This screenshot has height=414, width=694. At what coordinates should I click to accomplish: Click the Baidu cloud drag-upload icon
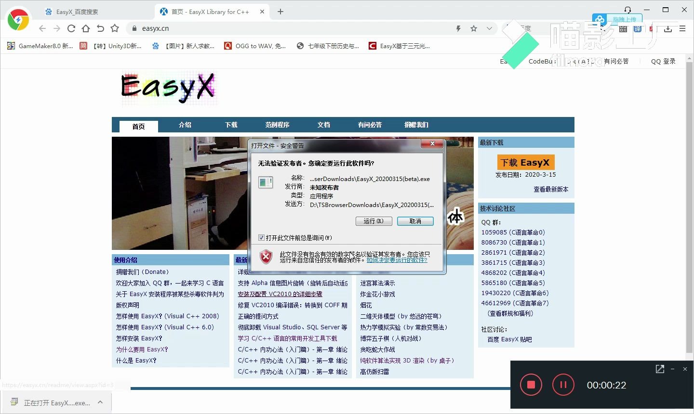pos(600,20)
